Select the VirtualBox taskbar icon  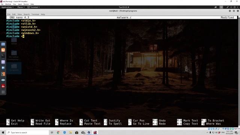tap(89, 132)
